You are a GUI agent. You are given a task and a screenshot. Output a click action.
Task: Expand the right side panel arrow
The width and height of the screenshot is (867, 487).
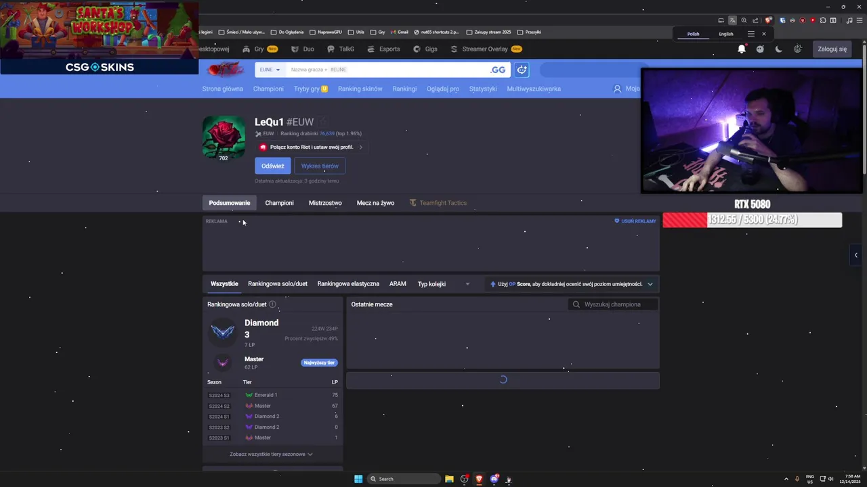856,255
